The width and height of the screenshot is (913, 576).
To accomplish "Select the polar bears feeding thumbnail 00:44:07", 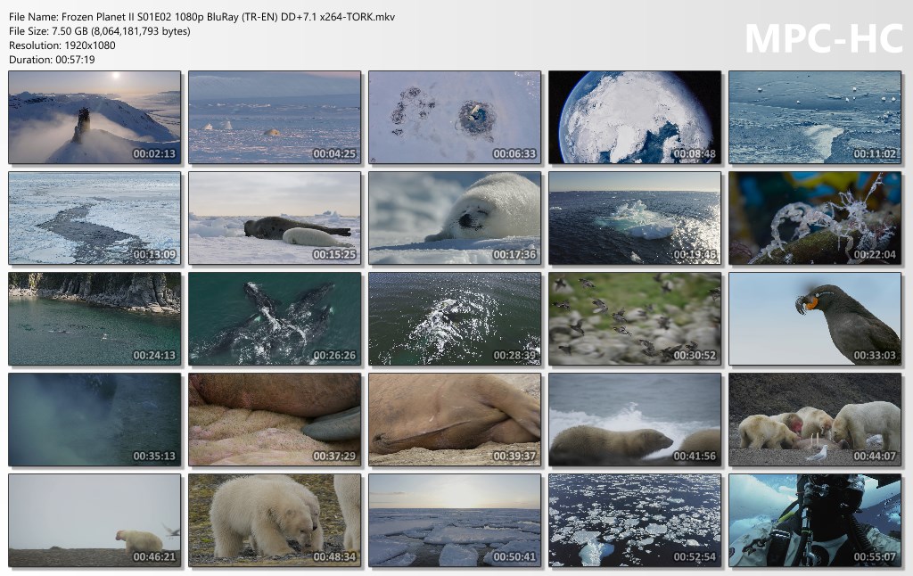I will (815, 419).
